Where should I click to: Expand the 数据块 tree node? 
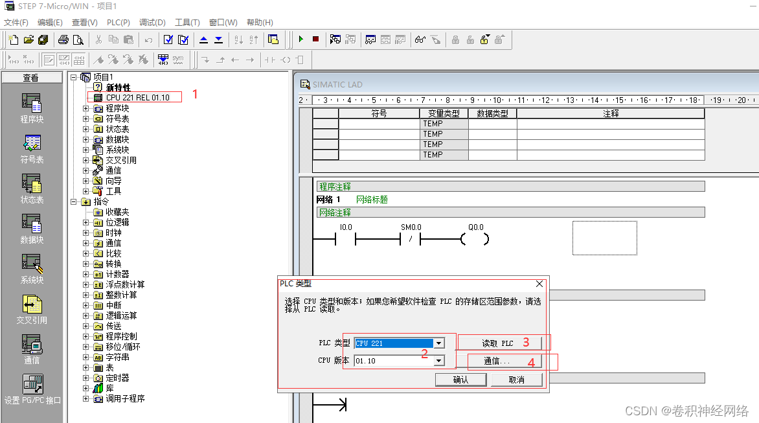coord(85,139)
